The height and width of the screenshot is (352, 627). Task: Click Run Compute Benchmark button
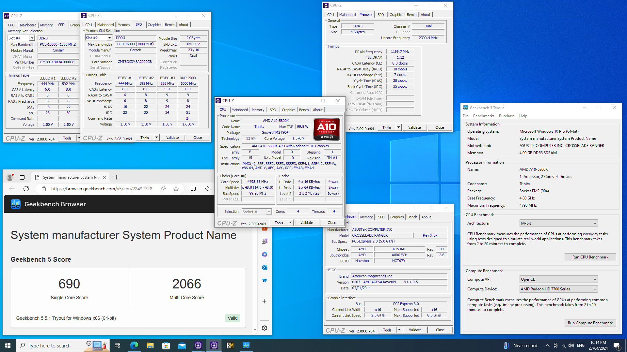click(x=590, y=323)
